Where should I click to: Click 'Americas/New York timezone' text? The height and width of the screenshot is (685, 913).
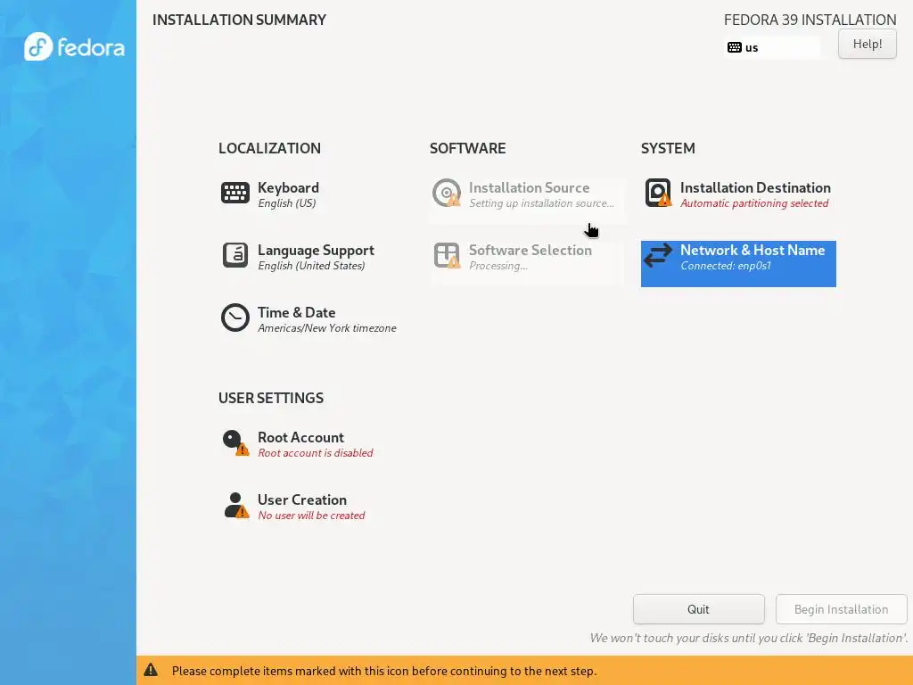(x=326, y=328)
